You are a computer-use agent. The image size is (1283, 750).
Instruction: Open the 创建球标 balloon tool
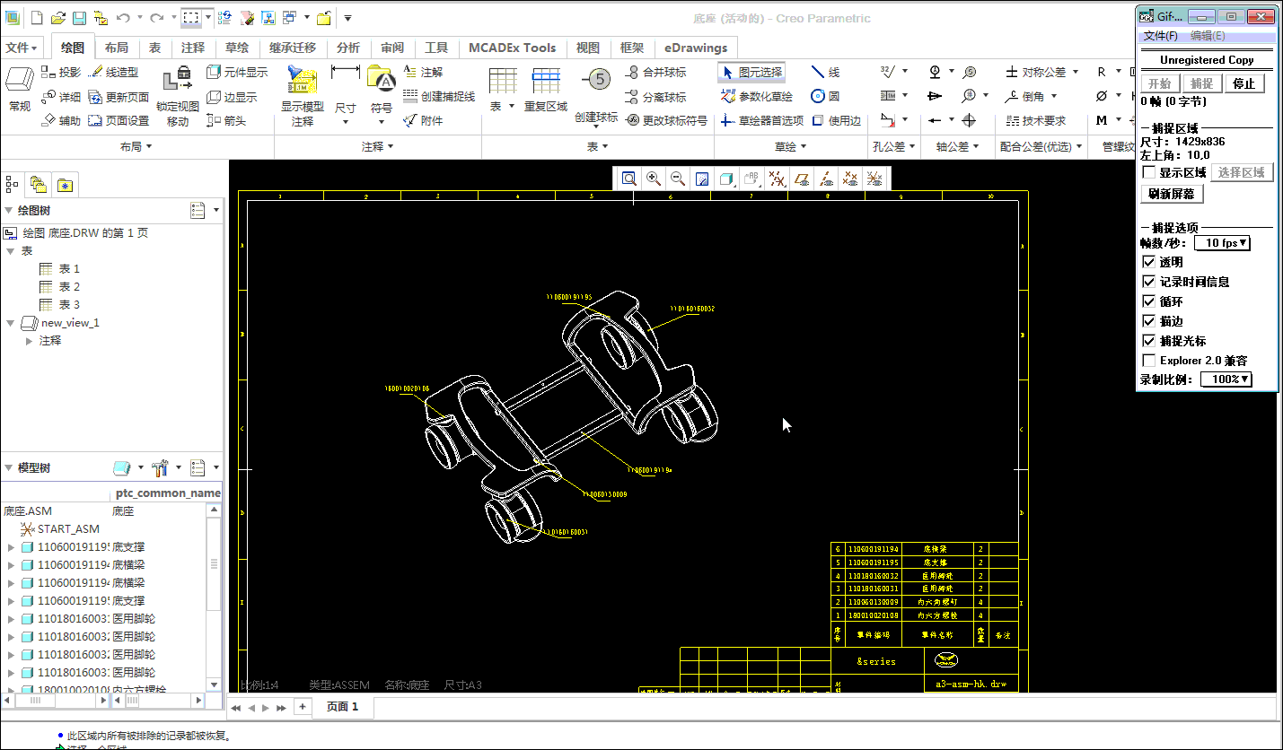(x=595, y=81)
